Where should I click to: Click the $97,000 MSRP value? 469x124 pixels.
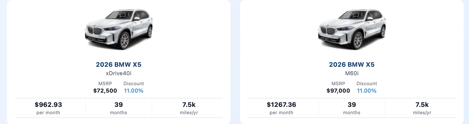pos(338,91)
